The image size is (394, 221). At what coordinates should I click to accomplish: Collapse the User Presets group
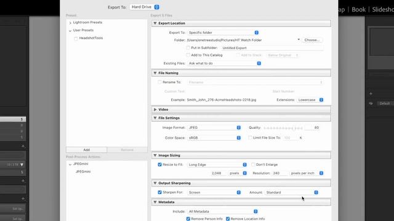click(x=70, y=31)
